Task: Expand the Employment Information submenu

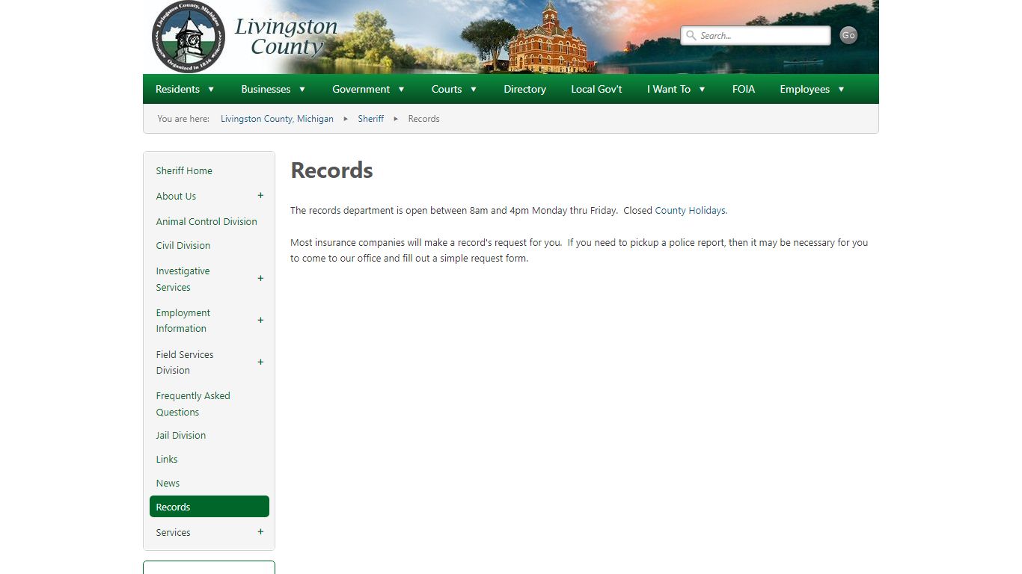Action: 260,320
